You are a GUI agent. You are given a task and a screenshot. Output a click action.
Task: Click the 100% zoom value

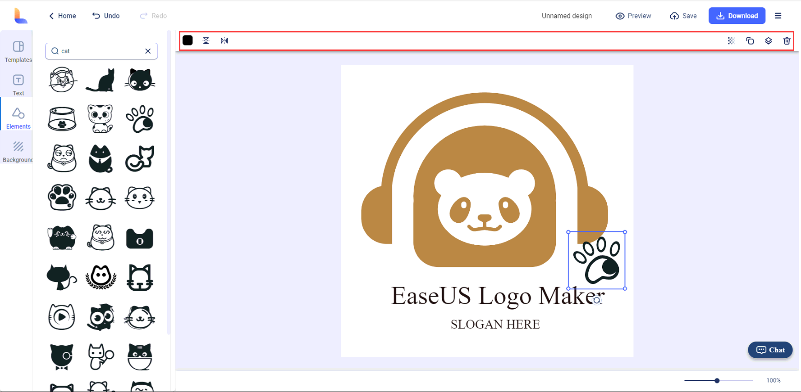pyautogui.click(x=774, y=381)
